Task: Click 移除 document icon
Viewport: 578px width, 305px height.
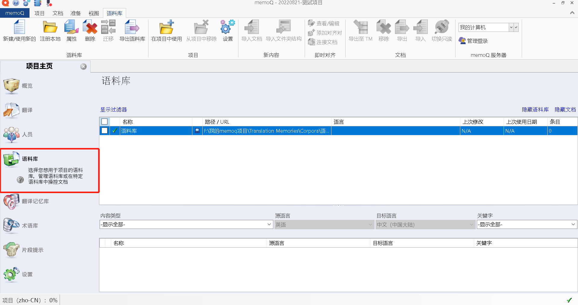Action: [384, 27]
